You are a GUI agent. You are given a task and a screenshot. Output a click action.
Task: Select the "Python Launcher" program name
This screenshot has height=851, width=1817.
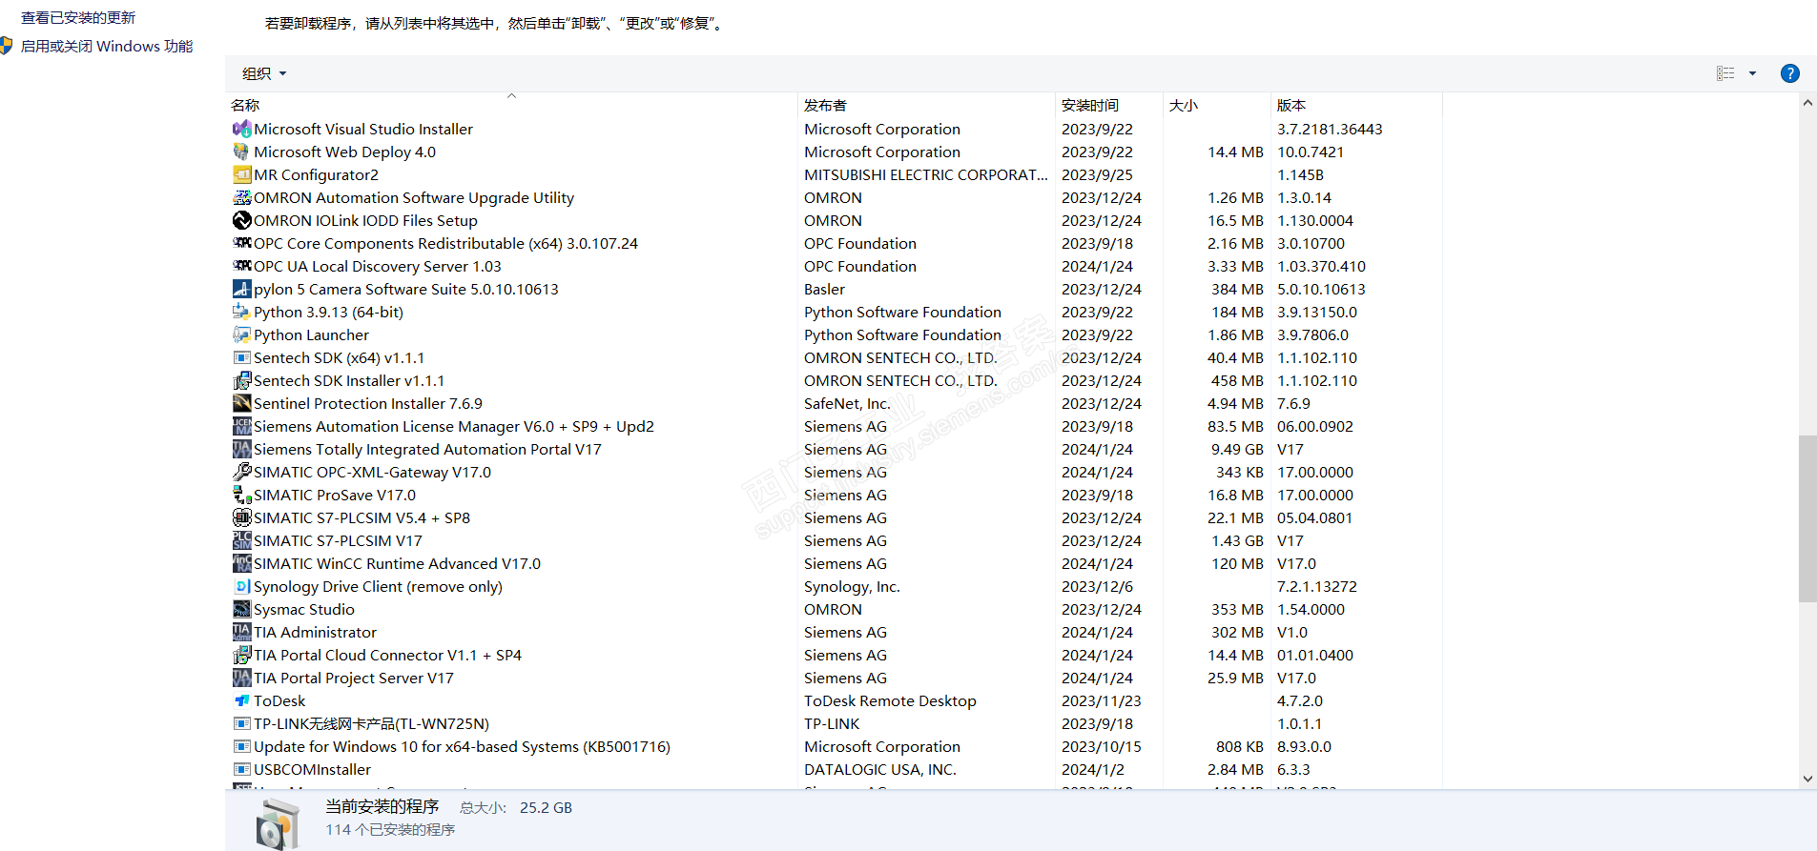pyautogui.click(x=311, y=334)
